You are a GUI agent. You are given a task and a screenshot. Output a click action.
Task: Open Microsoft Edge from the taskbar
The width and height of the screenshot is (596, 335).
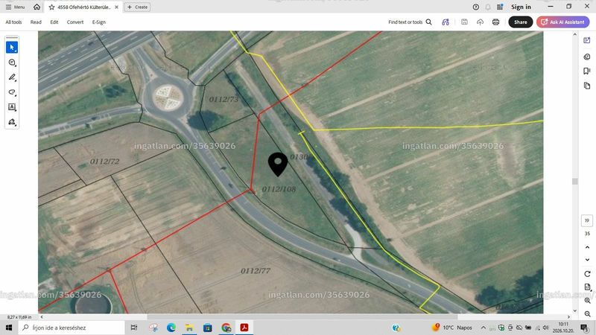[x=171, y=328]
